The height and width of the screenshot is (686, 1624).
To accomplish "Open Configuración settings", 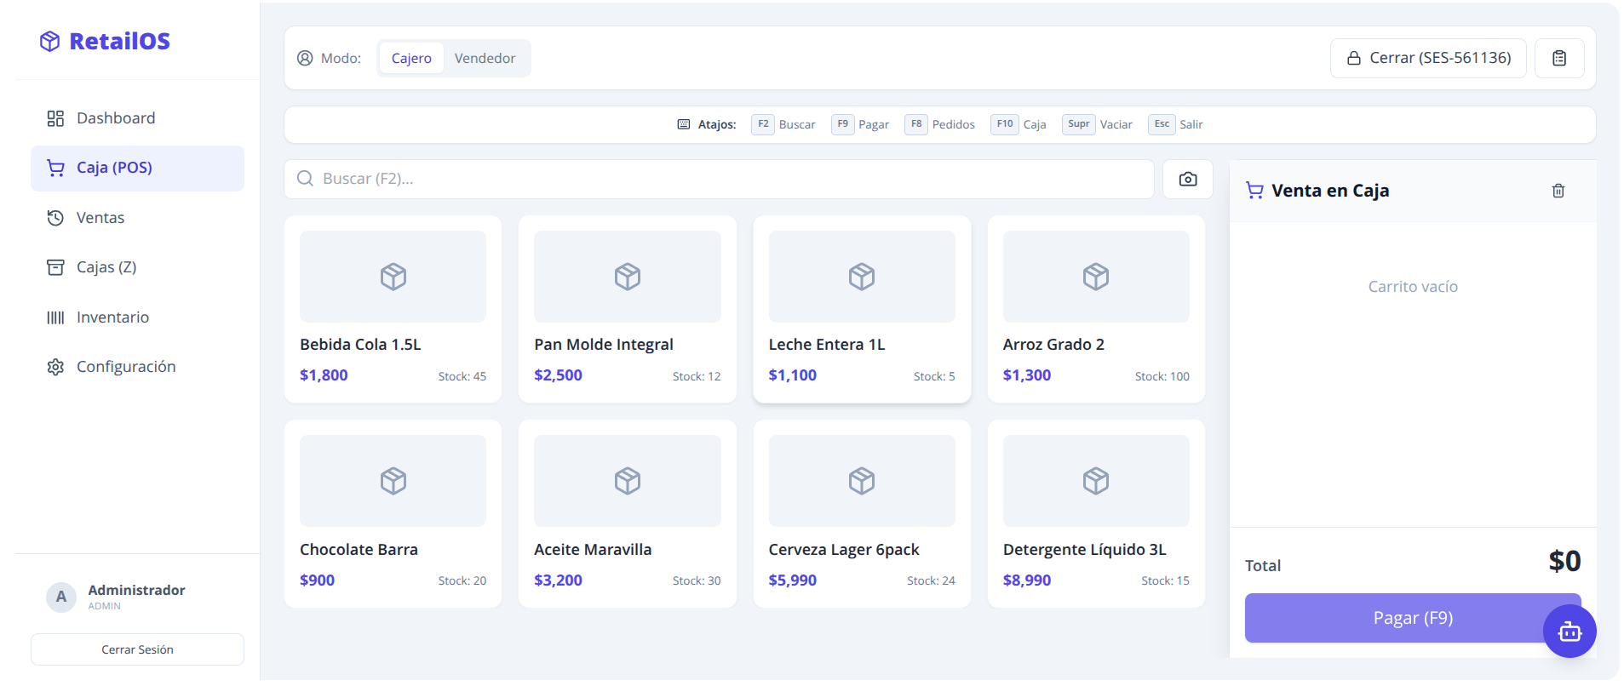I will click(126, 367).
